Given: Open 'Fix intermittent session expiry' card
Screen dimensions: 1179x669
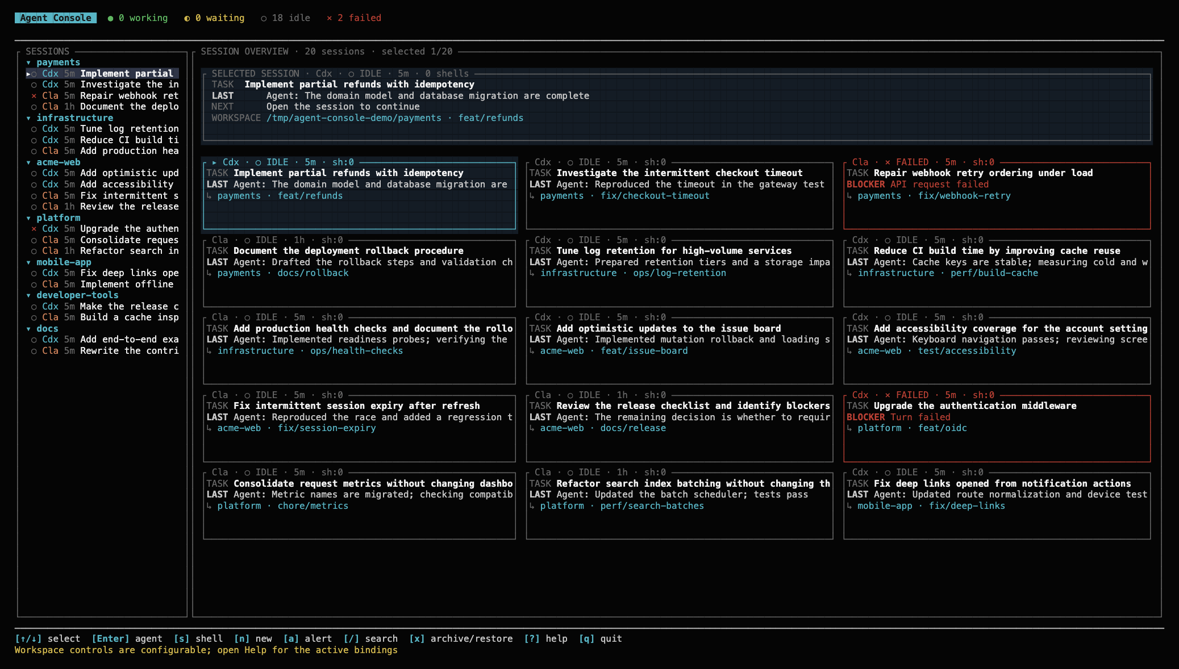Looking at the screenshot, I should [359, 428].
